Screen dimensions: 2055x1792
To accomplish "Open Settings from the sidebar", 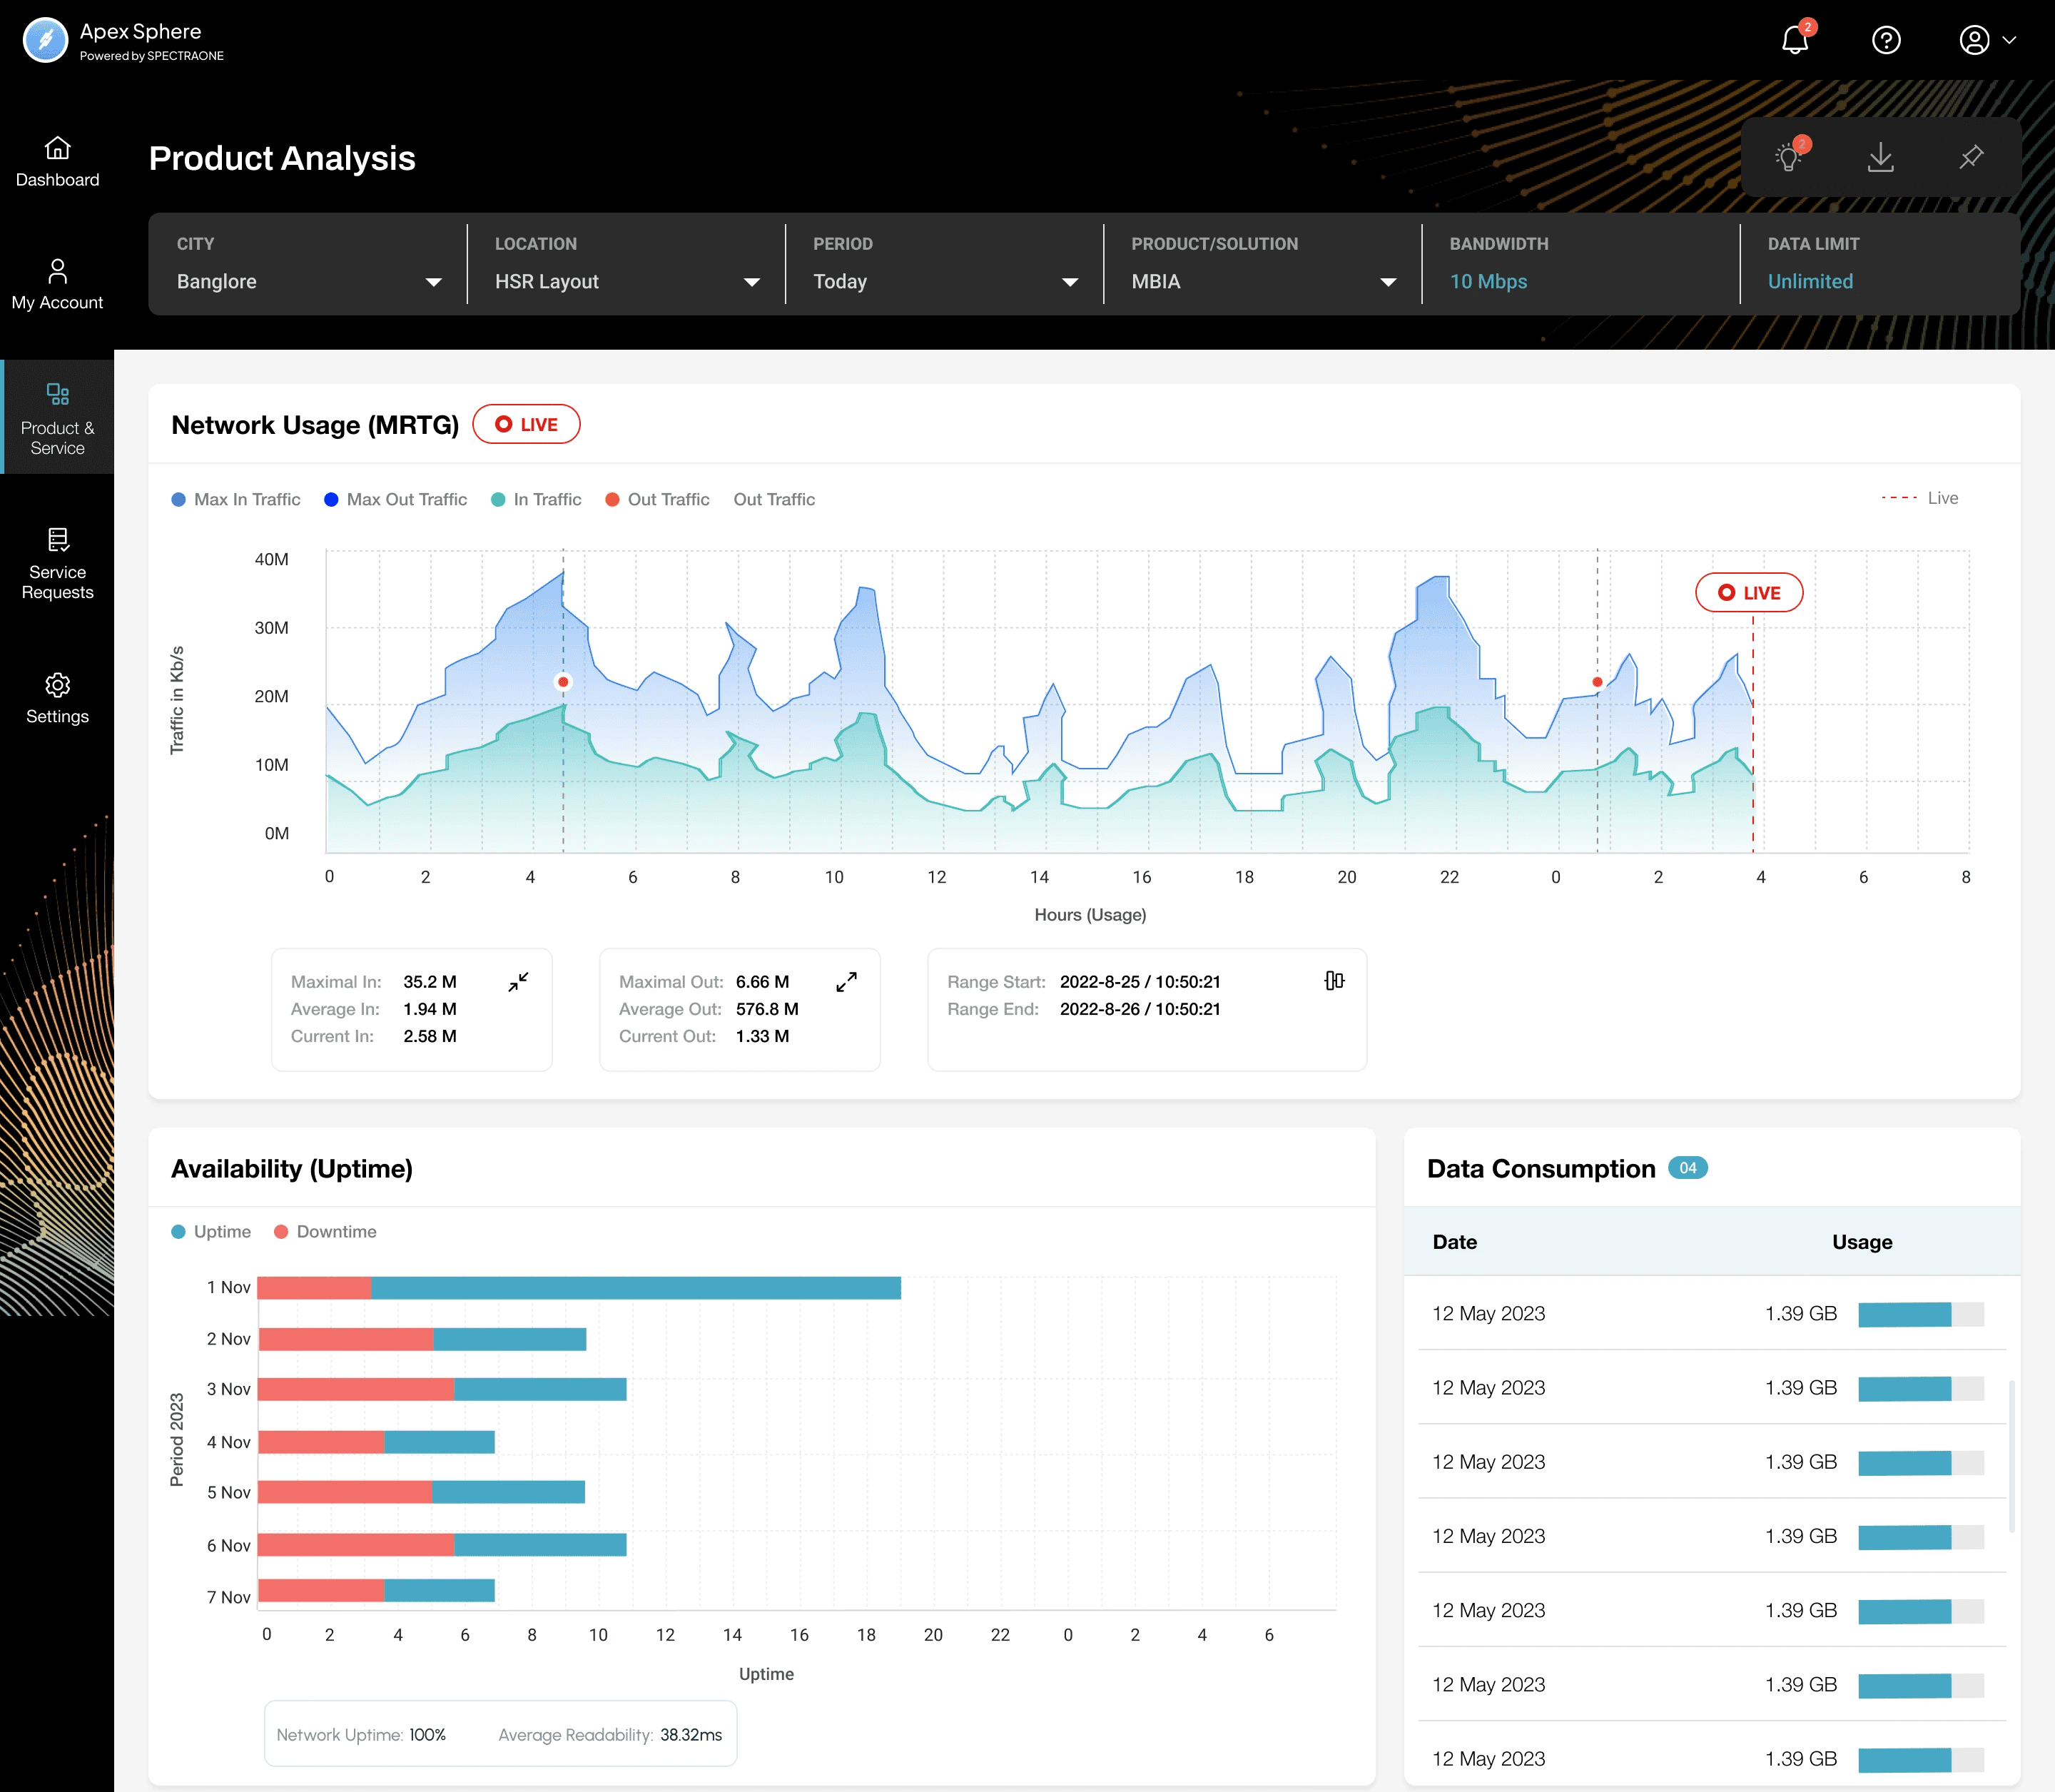I will click(57, 698).
